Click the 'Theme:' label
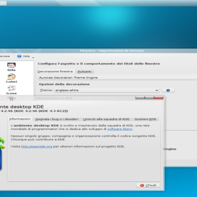The height and width of the screenshot is (197, 197). (46, 90)
